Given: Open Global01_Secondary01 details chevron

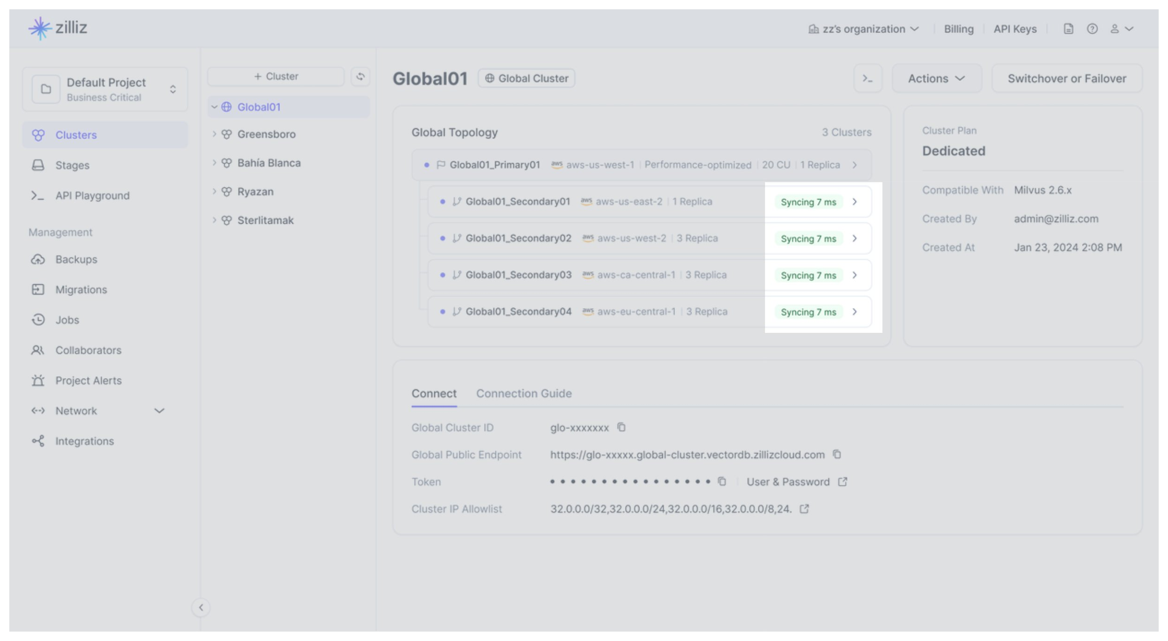Looking at the screenshot, I should (x=855, y=202).
